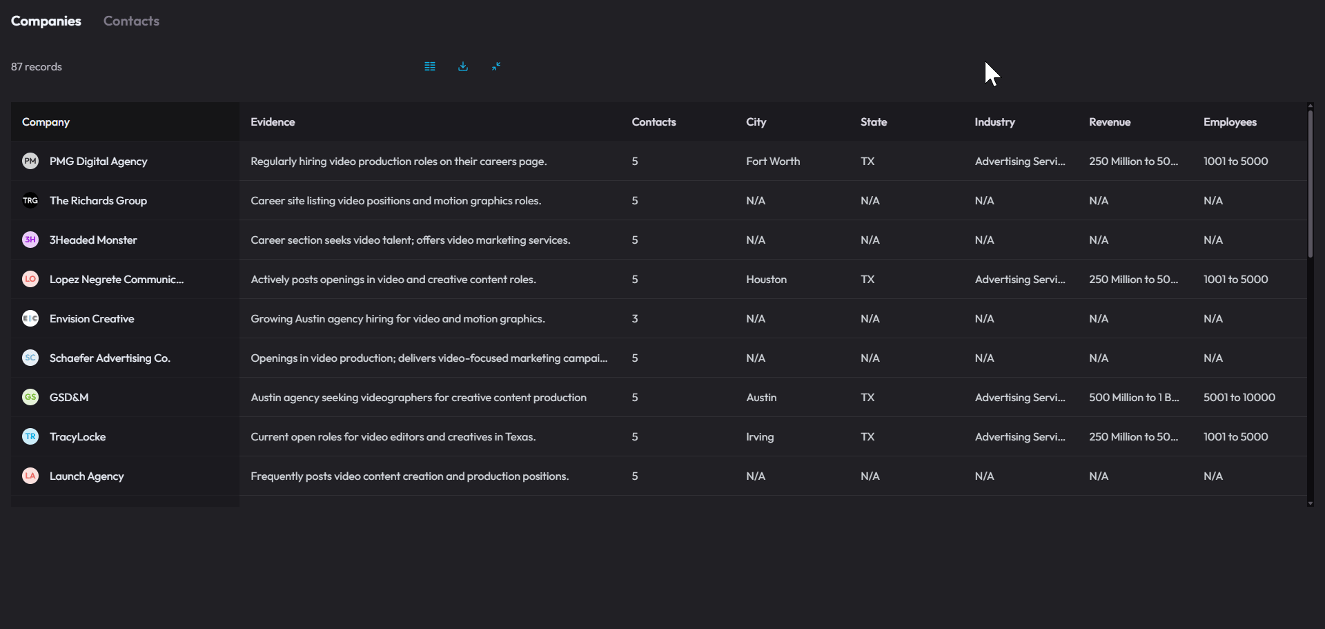Click the 'Fort Worth' city cell

tap(773, 161)
